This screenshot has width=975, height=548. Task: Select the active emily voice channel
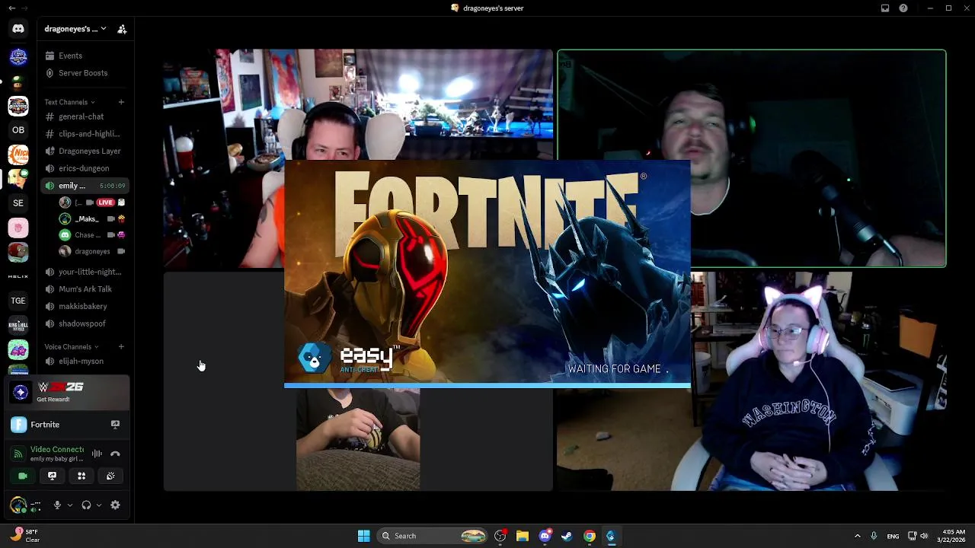(85, 186)
